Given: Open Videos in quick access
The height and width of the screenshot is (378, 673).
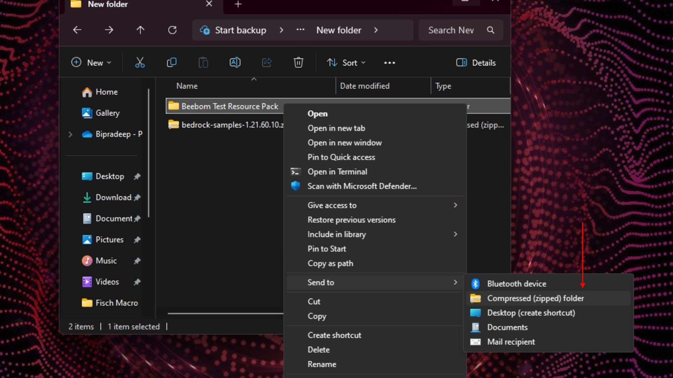Looking at the screenshot, I should 101,282.
